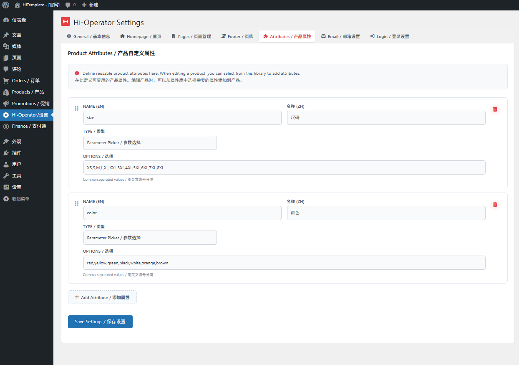The height and width of the screenshot is (365, 519).
Task: Grab the drag handle of color attribute
Action: pyautogui.click(x=76, y=203)
